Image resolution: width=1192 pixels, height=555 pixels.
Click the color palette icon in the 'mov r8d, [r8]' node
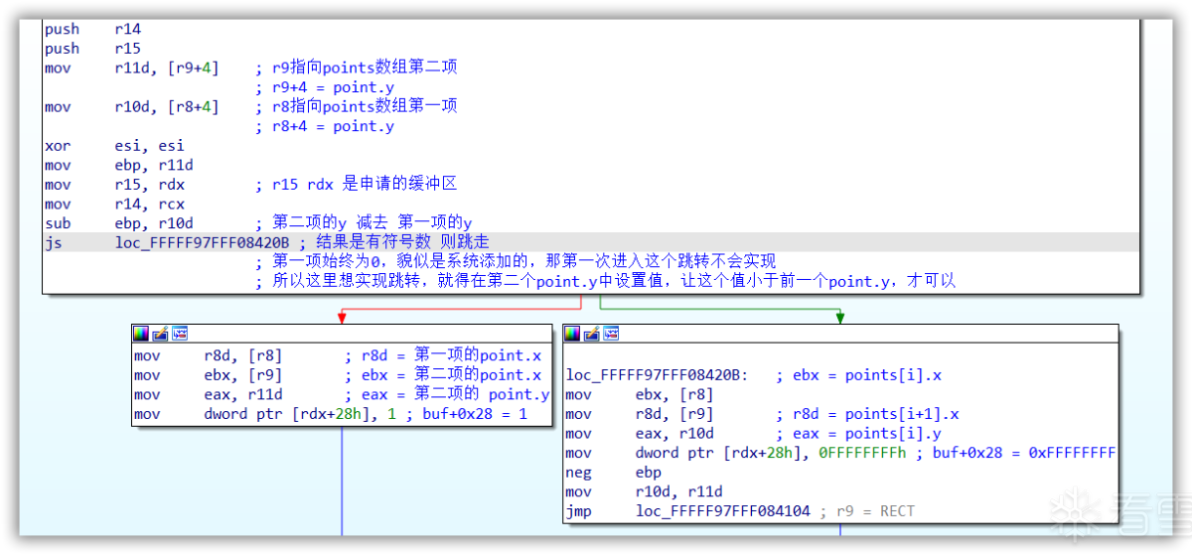click(x=141, y=334)
